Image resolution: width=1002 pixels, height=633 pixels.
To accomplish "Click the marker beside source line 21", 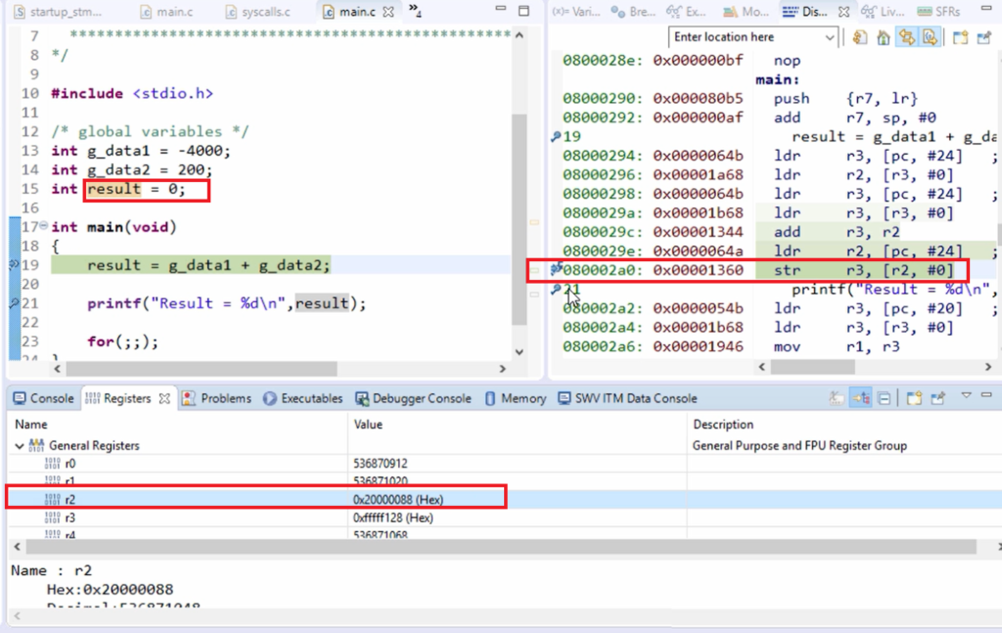I will tap(14, 303).
